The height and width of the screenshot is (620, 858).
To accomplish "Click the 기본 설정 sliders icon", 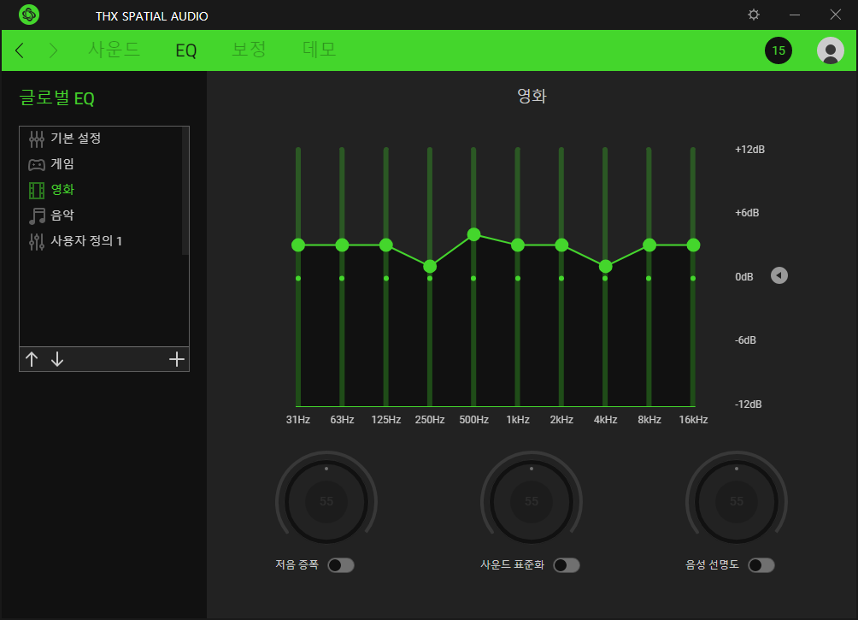I will [x=37, y=139].
